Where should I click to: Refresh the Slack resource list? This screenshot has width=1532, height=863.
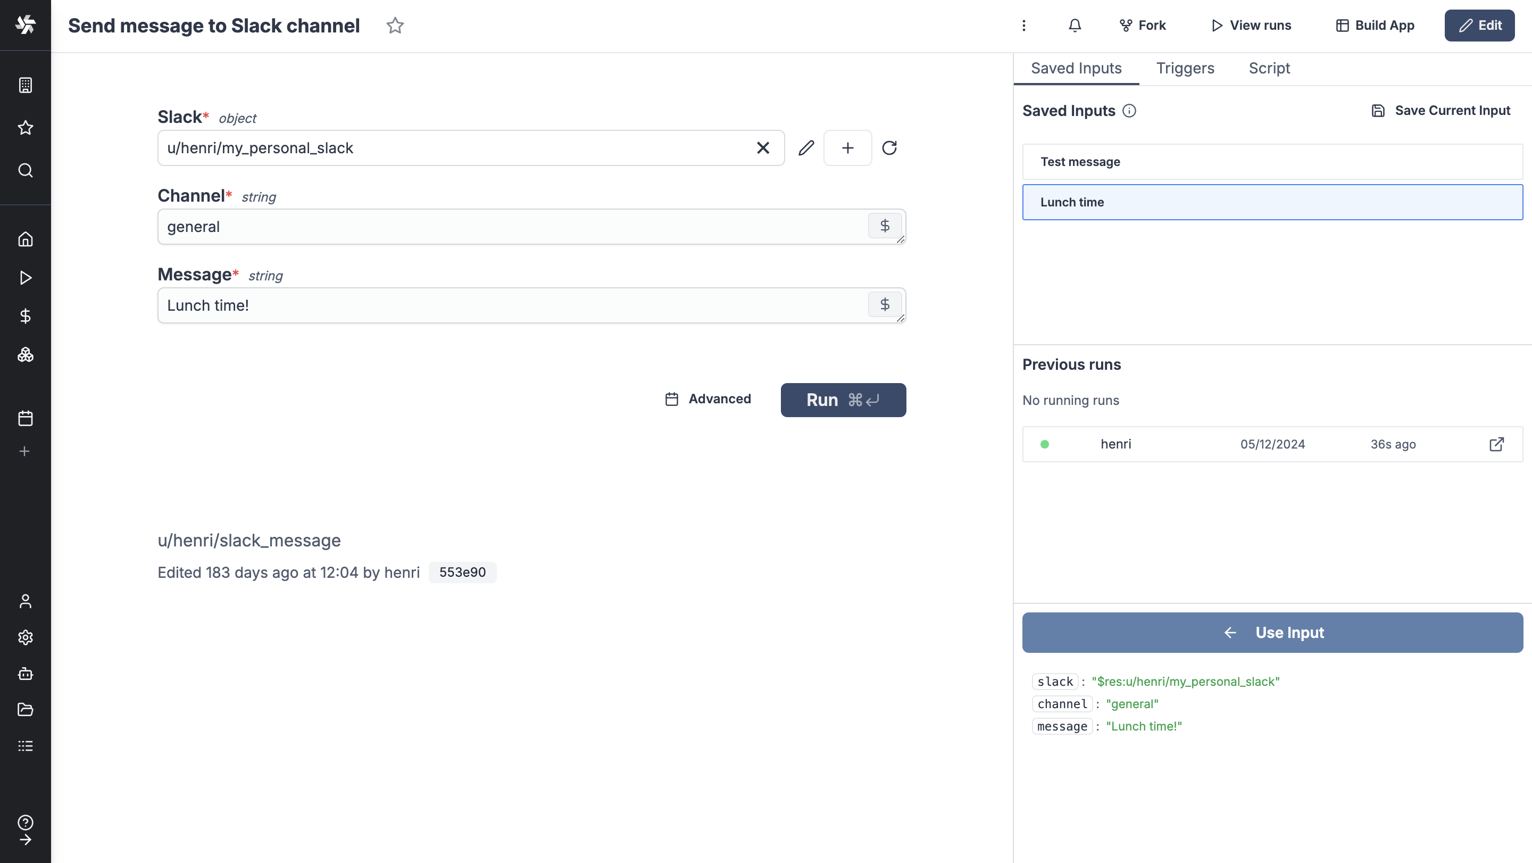889,148
